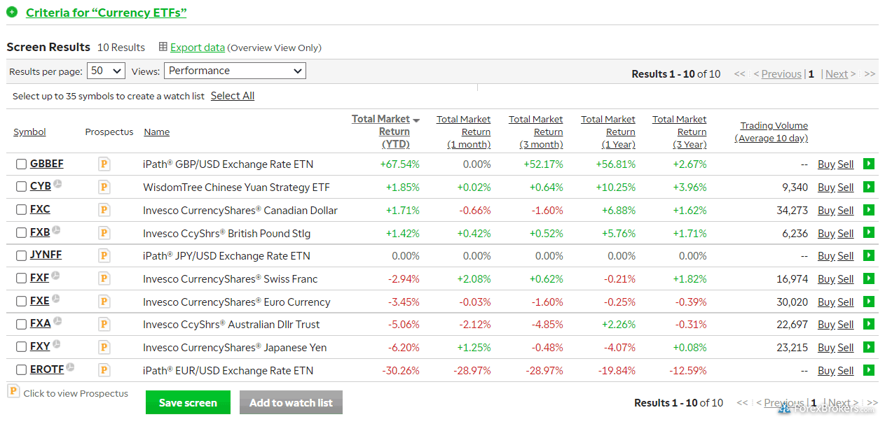The width and height of the screenshot is (892, 424).
Task: Click Sell link in FXC row
Action: click(x=846, y=210)
